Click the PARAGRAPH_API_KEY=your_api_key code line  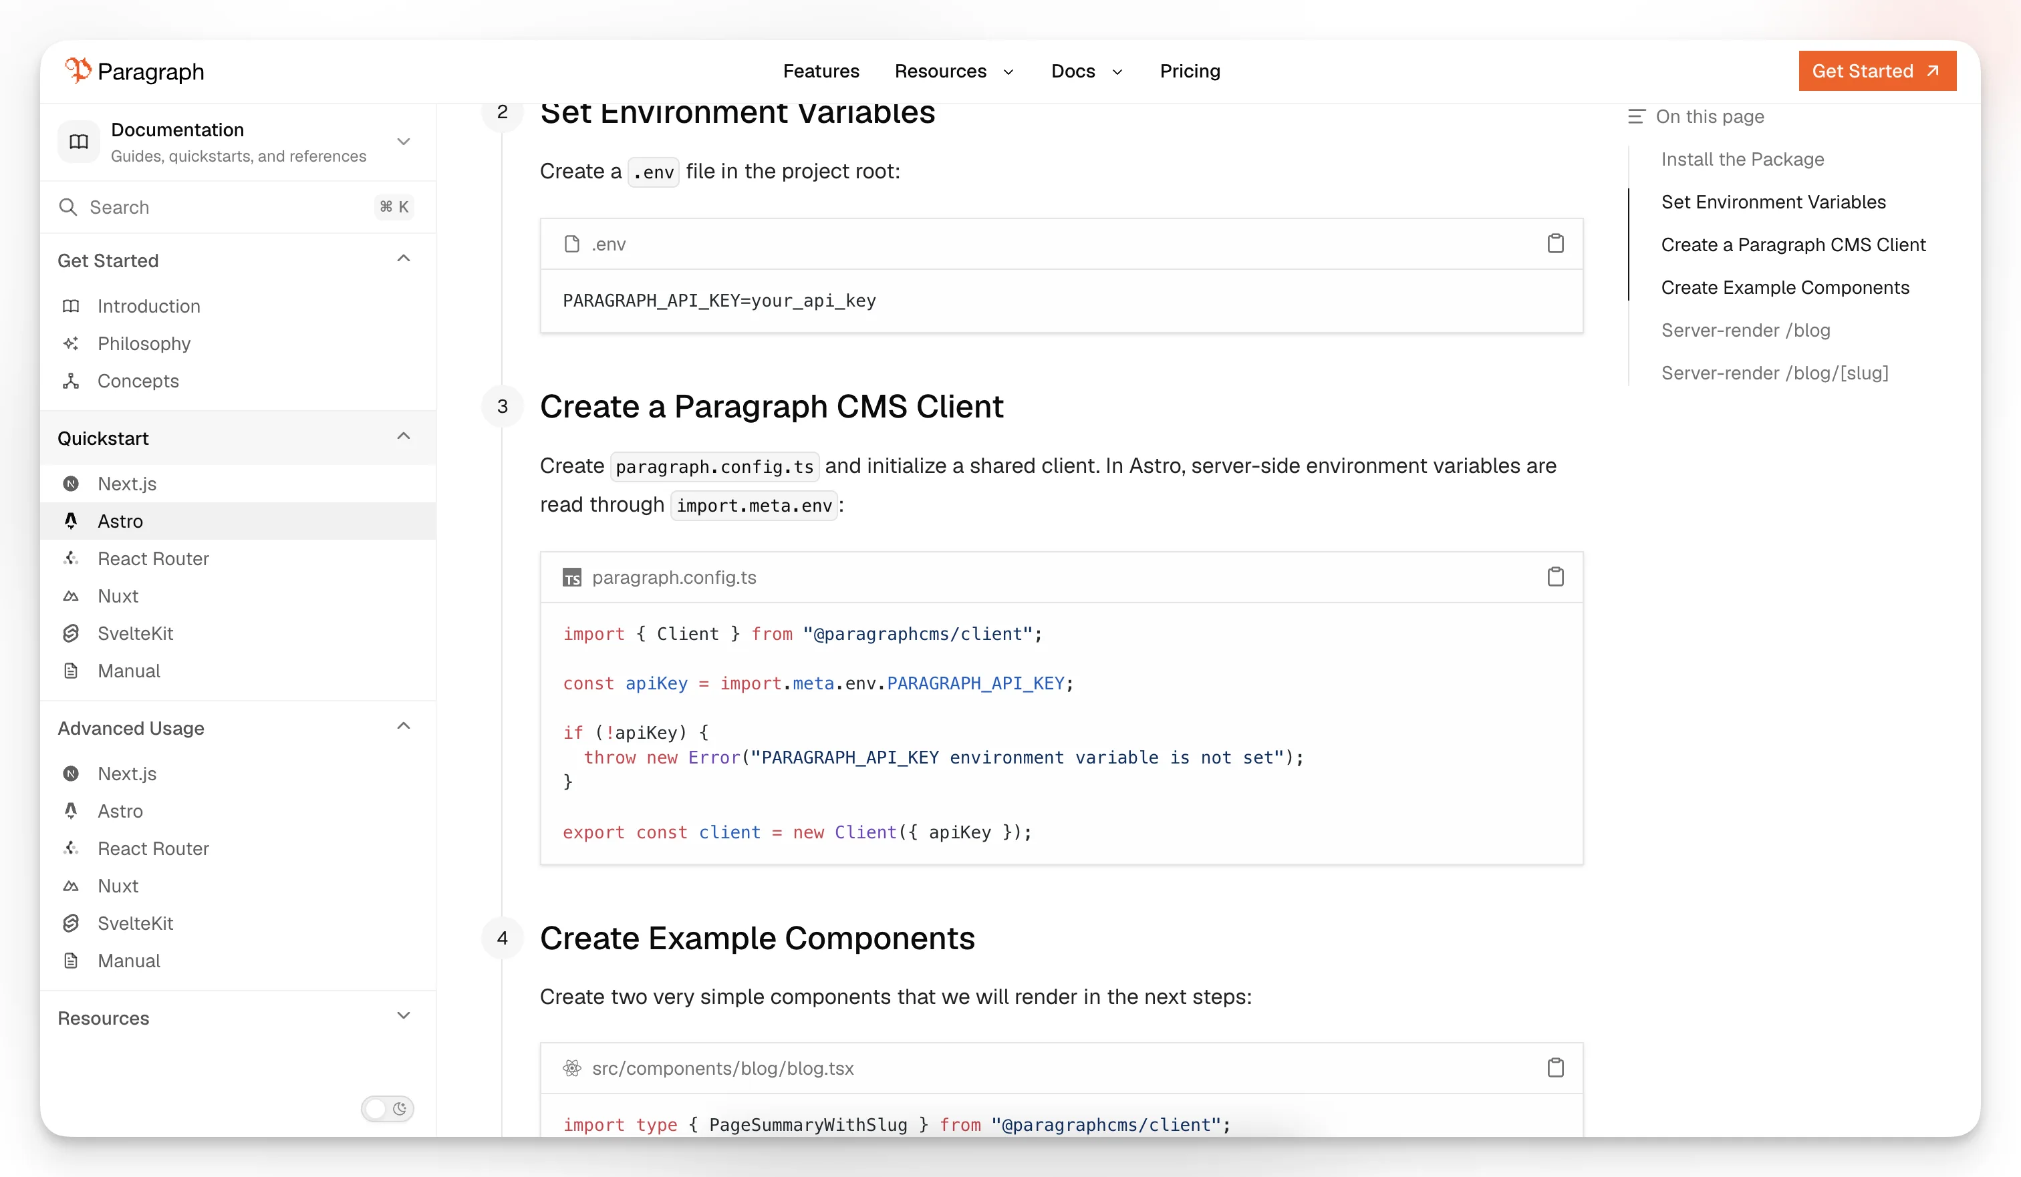(719, 301)
